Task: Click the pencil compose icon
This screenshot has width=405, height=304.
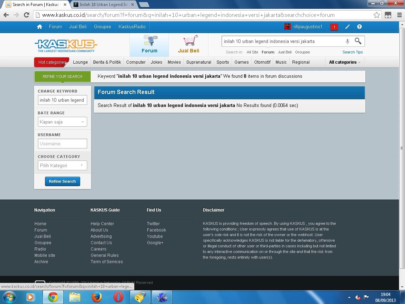Action: (347, 27)
